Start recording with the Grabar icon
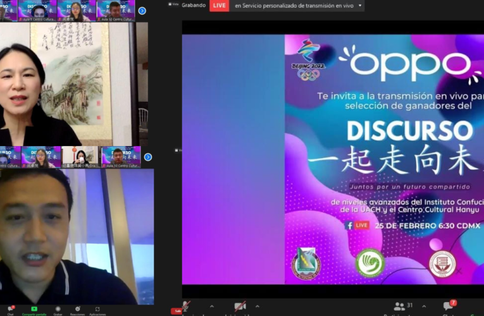484x316 pixels. 58,309
